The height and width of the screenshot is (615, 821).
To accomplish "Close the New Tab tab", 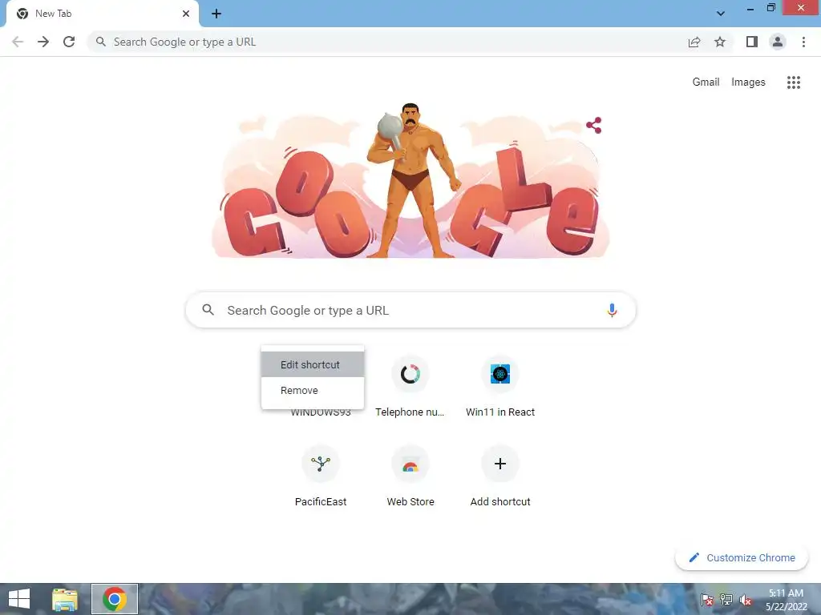I will pos(186,14).
